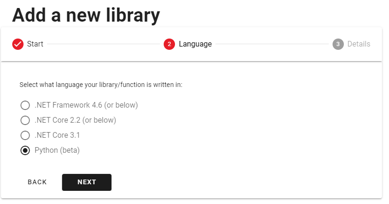Pick the .NET Core 3.1 radio button
389x204 pixels.
pos(25,135)
